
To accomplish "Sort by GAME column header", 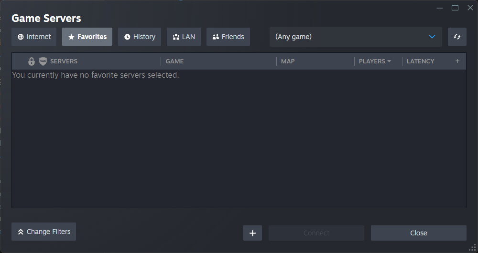I will [174, 61].
